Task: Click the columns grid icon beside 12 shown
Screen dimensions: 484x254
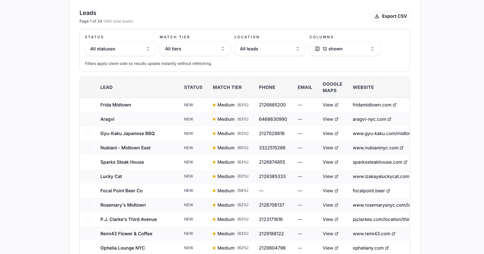Action: (317, 49)
